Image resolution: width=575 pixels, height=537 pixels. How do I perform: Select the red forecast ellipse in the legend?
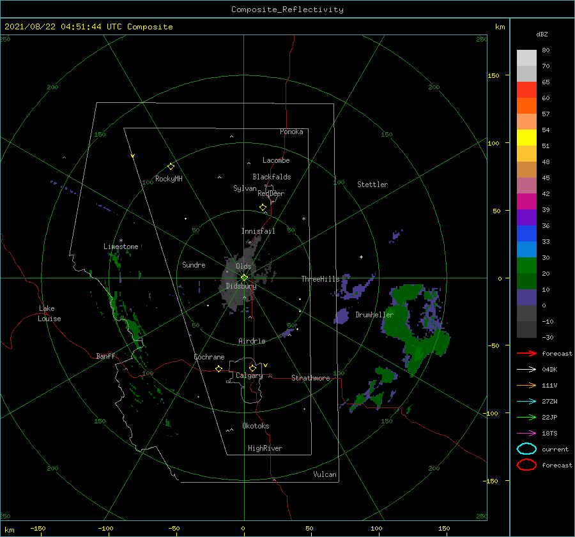pyautogui.click(x=526, y=465)
